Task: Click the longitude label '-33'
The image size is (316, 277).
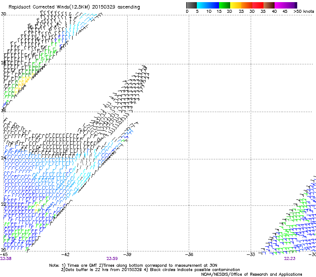Action: 251,254
